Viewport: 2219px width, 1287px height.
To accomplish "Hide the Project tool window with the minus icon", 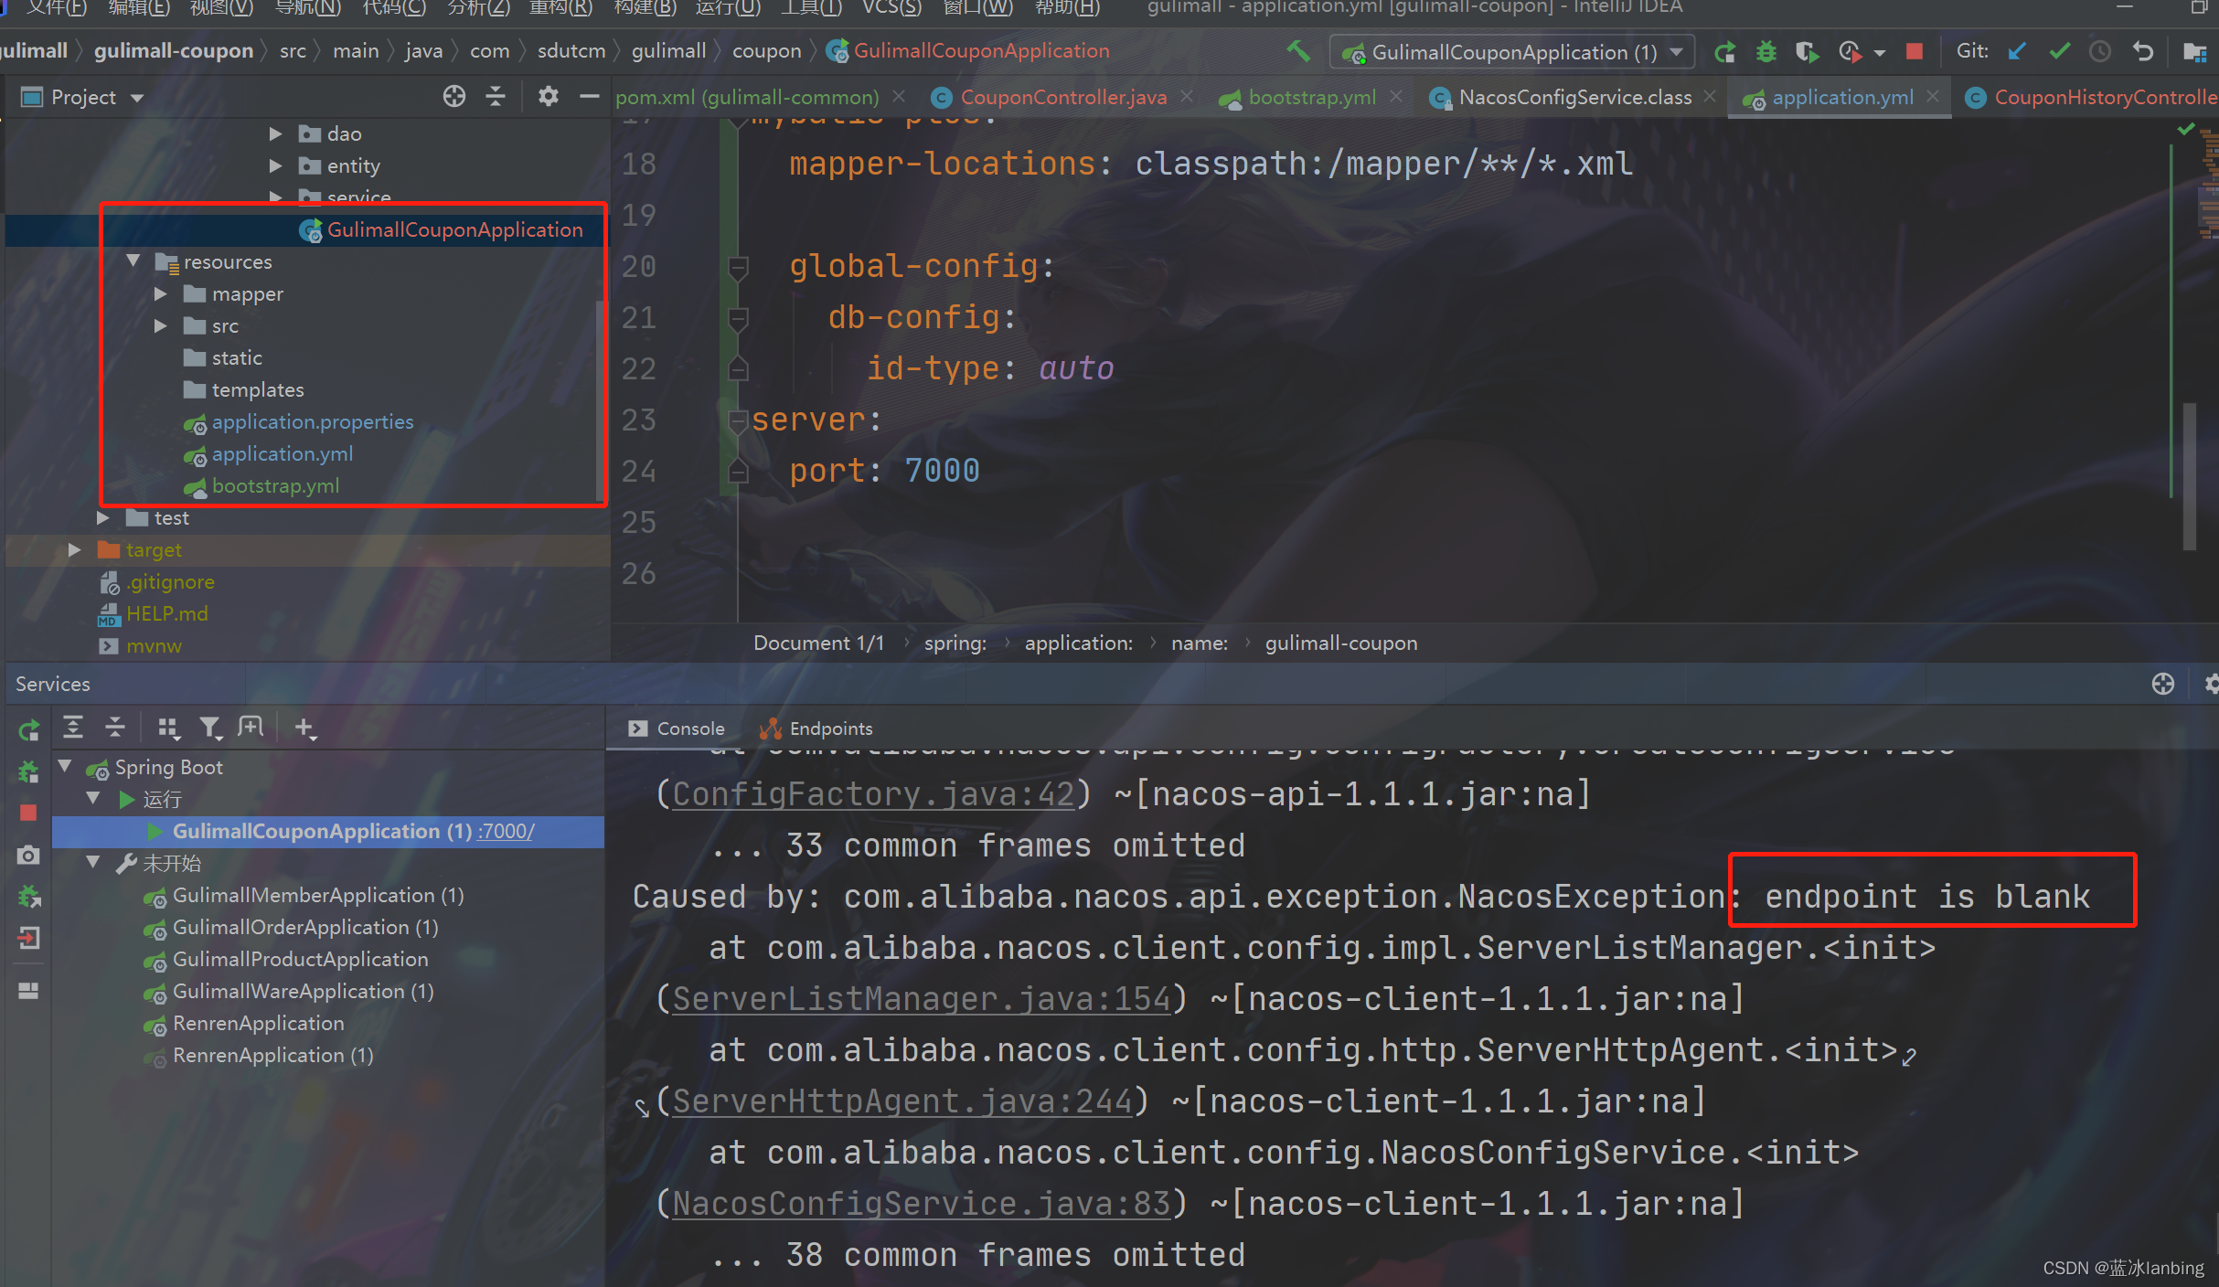I will click(x=590, y=96).
